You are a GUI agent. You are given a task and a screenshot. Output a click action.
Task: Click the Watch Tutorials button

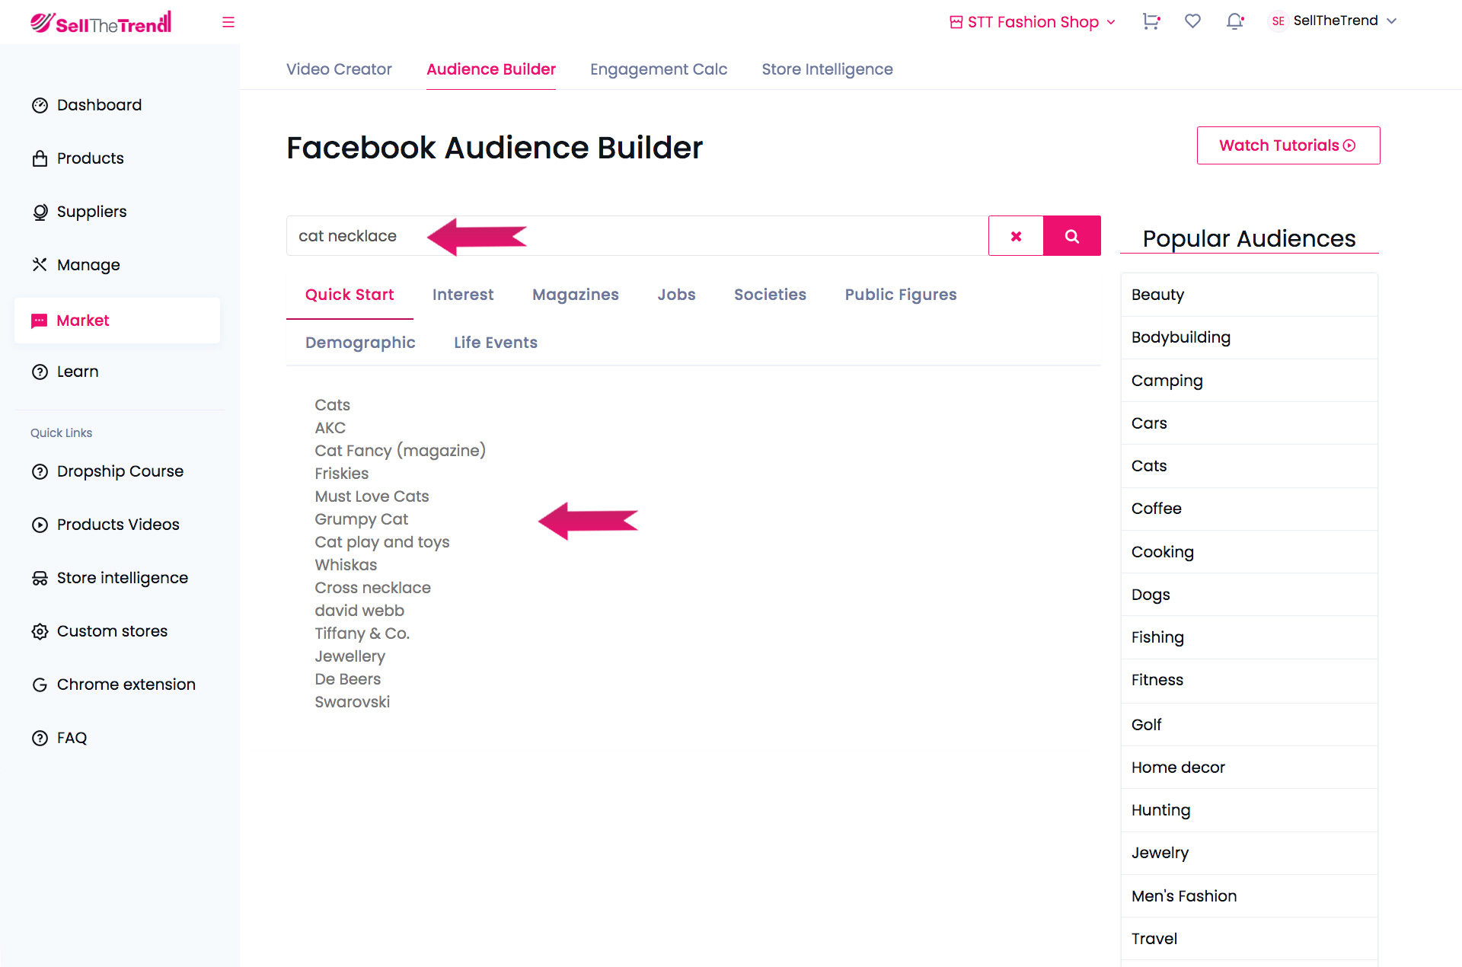(x=1288, y=145)
